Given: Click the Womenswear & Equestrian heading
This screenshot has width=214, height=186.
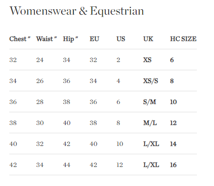Looking at the screenshot, I should point(77,11).
